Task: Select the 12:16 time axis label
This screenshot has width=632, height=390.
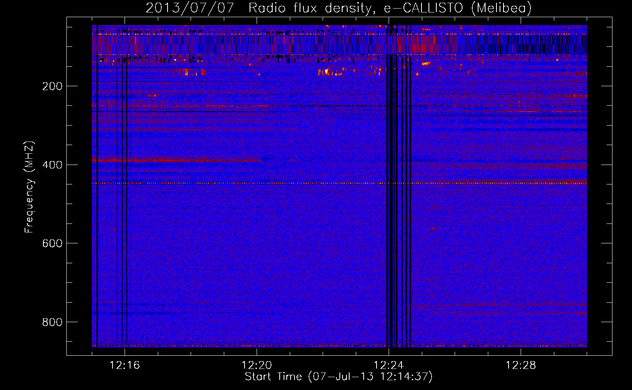Action: pyautogui.click(x=125, y=365)
